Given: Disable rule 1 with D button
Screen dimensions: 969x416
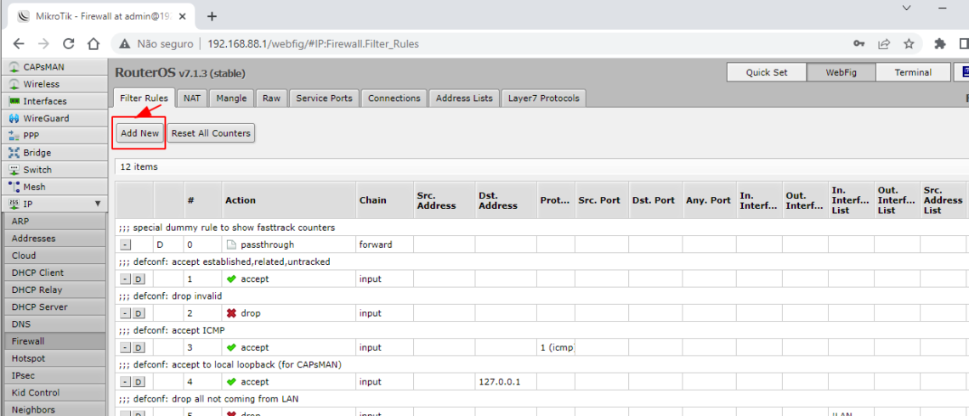Looking at the screenshot, I should coord(139,279).
